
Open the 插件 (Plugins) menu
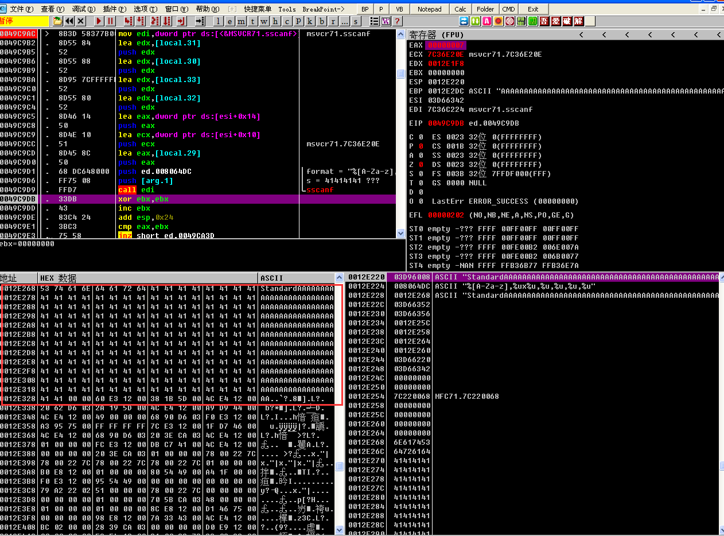(x=115, y=9)
